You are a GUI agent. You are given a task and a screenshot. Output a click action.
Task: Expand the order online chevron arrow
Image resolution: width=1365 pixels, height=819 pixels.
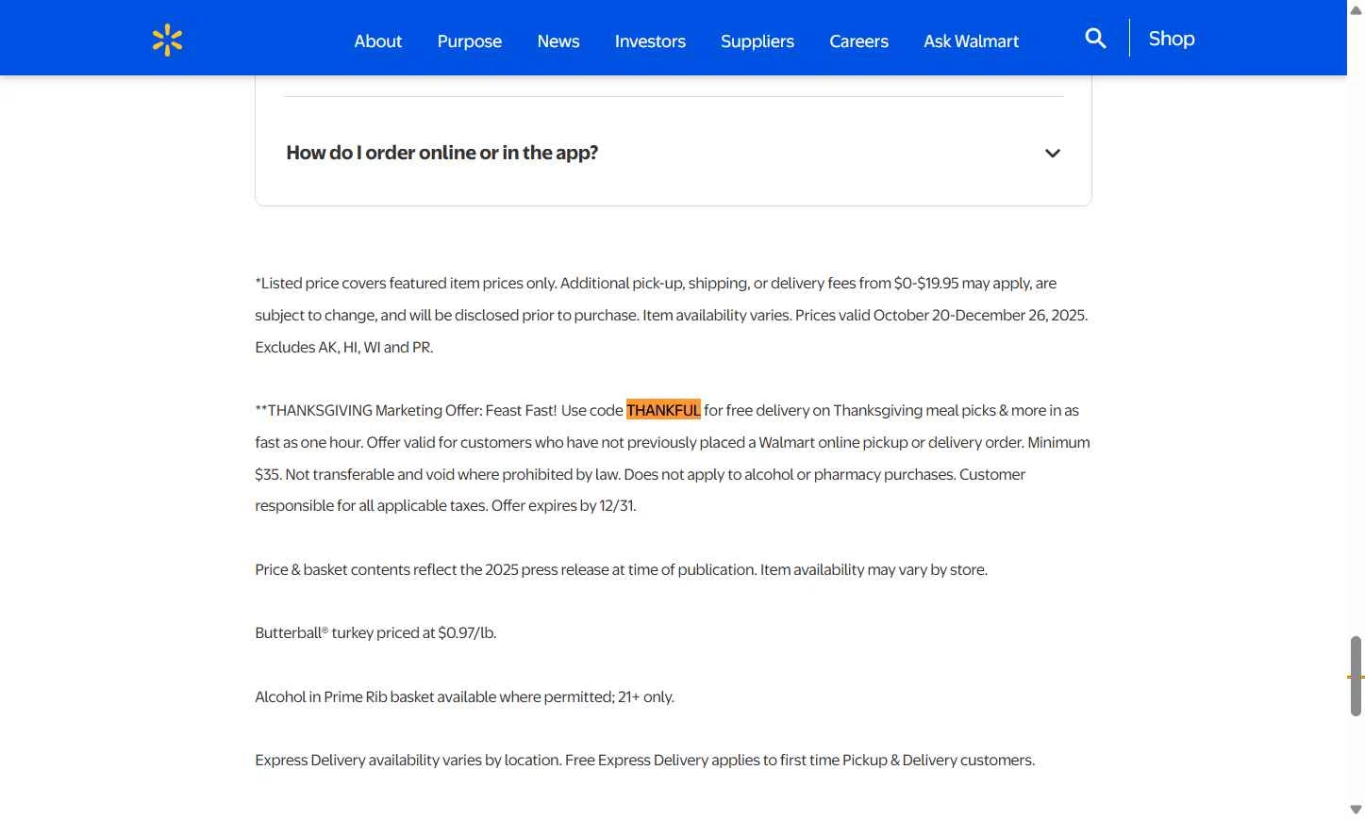click(x=1053, y=154)
